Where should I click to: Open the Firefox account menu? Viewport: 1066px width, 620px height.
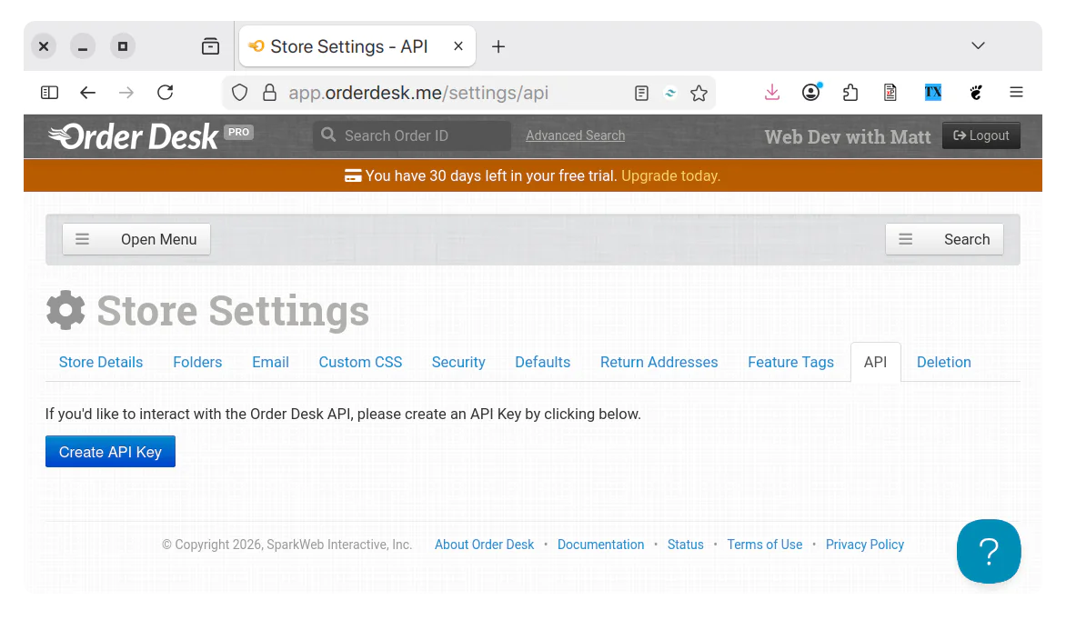point(810,92)
